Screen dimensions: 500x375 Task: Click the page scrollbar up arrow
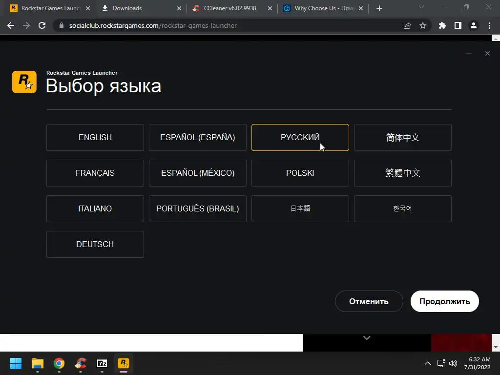pyautogui.click(x=496, y=39)
